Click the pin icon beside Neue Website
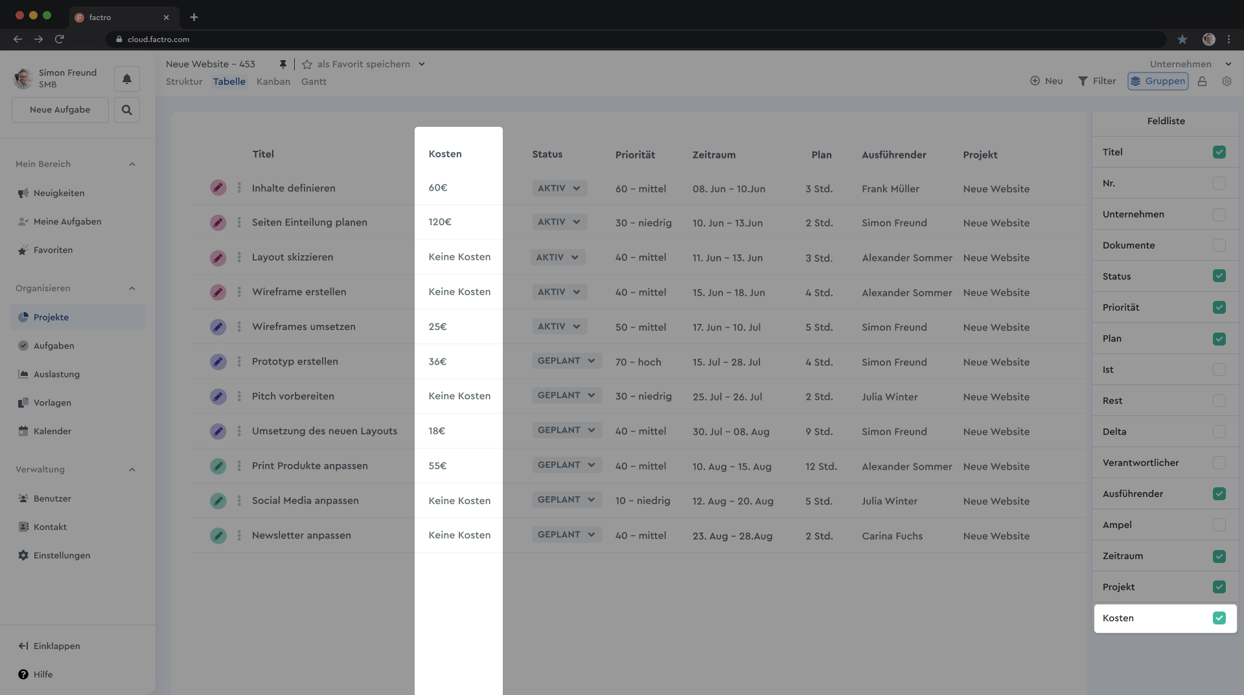Image resolution: width=1244 pixels, height=695 pixels. 282,64
